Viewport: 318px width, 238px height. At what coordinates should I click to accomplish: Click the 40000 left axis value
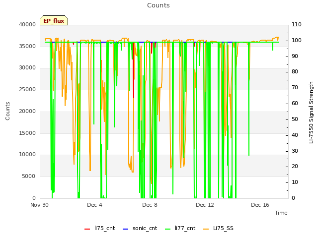pos(27,24)
